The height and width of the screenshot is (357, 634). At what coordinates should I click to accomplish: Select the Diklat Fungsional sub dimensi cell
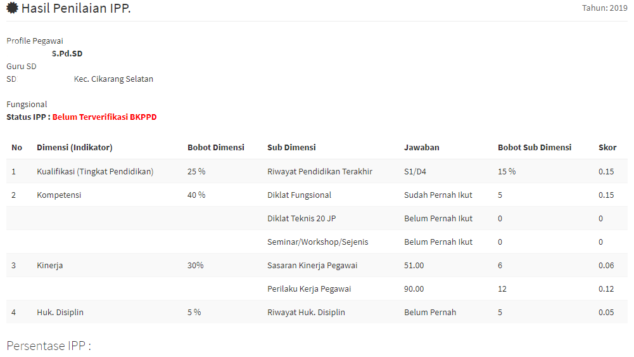299,195
